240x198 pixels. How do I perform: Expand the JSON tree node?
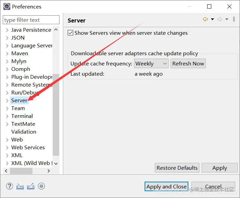pos(7,38)
